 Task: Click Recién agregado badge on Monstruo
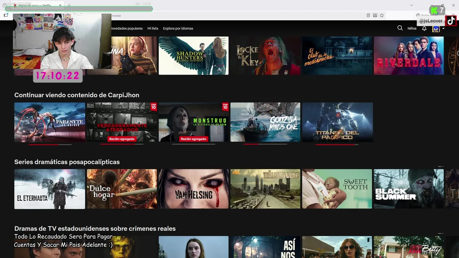click(x=194, y=139)
